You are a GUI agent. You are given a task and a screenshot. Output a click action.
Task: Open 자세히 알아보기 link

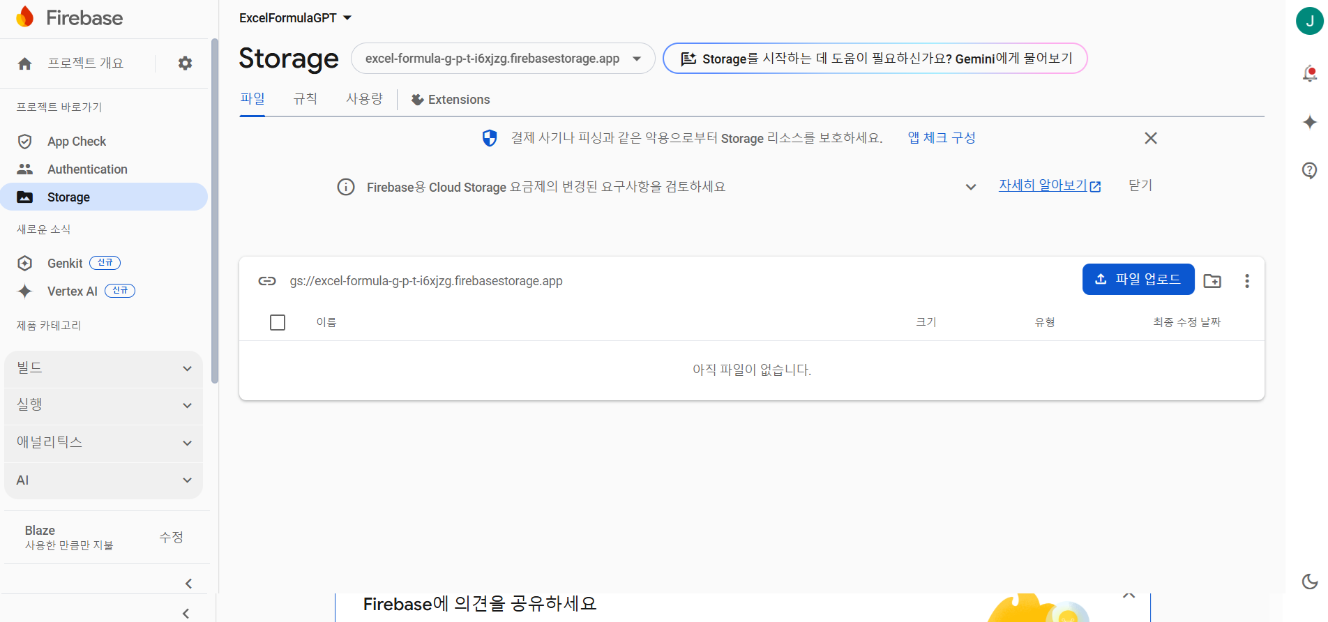tap(1050, 185)
